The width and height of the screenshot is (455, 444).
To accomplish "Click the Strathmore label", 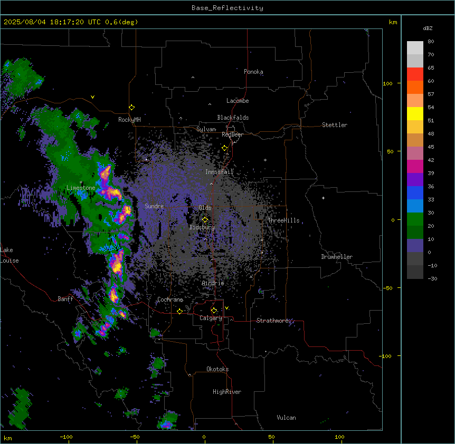I will (272, 321).
